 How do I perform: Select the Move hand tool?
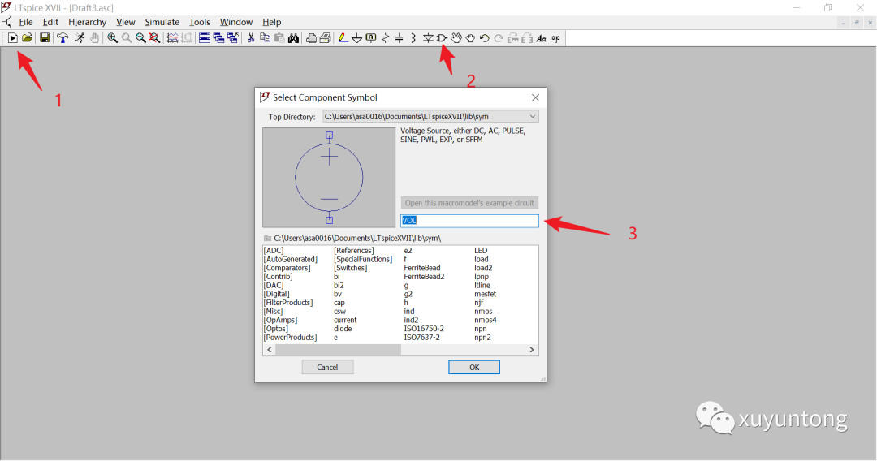coord(456,38)
